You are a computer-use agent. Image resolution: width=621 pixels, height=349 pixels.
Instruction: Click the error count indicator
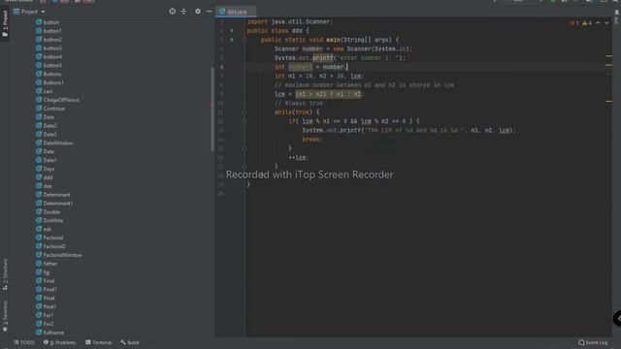574,23
